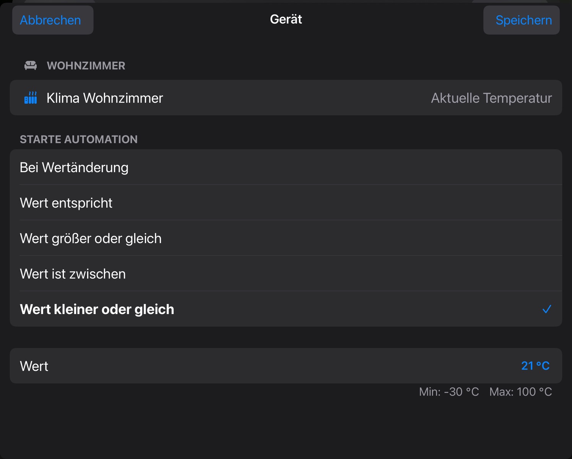Edit the 21 °C threshold value
Screen dimensions: 572x459
pos(535,366)
